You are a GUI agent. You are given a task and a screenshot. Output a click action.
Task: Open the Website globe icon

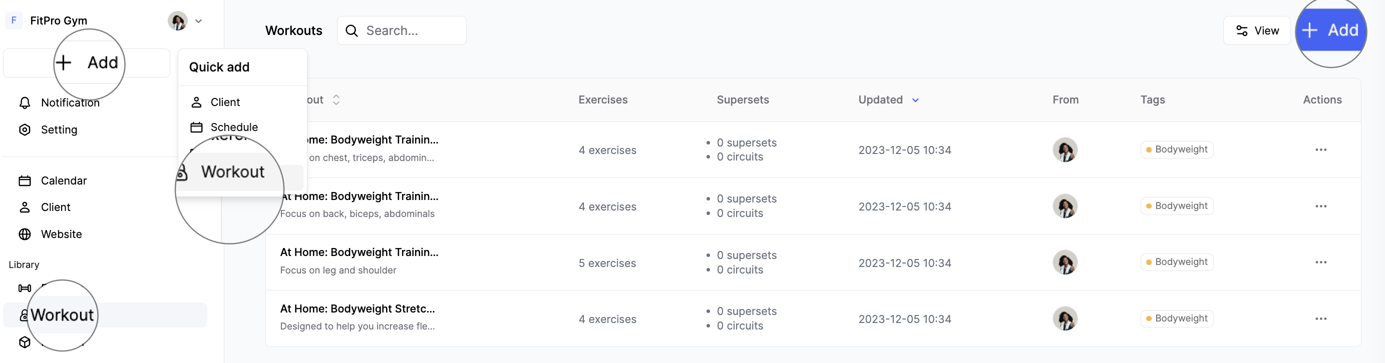25,234
